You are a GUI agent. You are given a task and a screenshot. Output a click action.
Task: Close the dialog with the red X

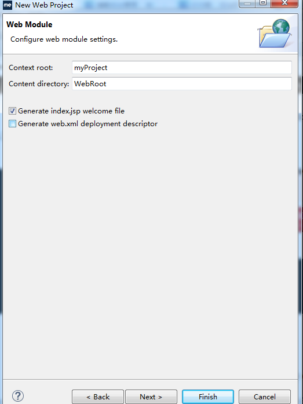coord(284,3)
